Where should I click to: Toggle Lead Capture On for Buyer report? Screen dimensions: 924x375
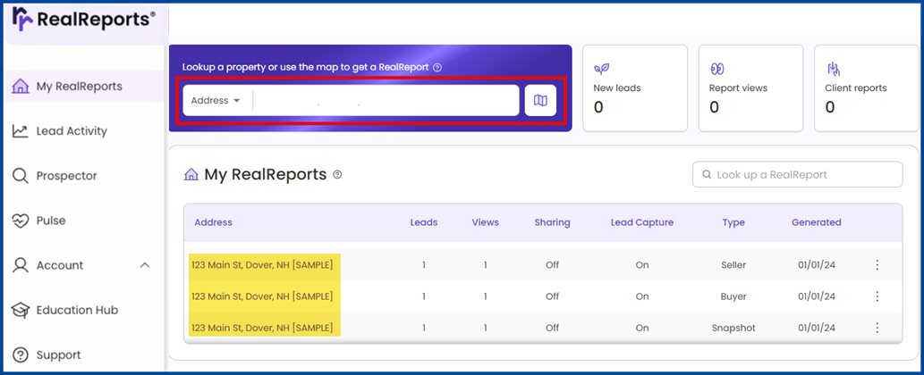642,296
